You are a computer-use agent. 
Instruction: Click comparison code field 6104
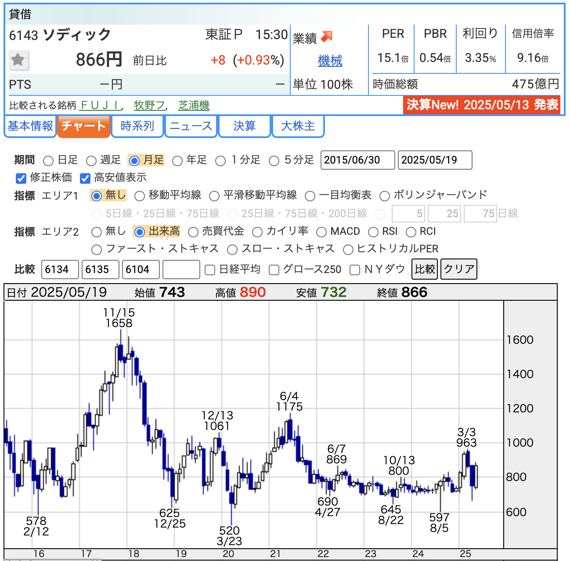141,270
